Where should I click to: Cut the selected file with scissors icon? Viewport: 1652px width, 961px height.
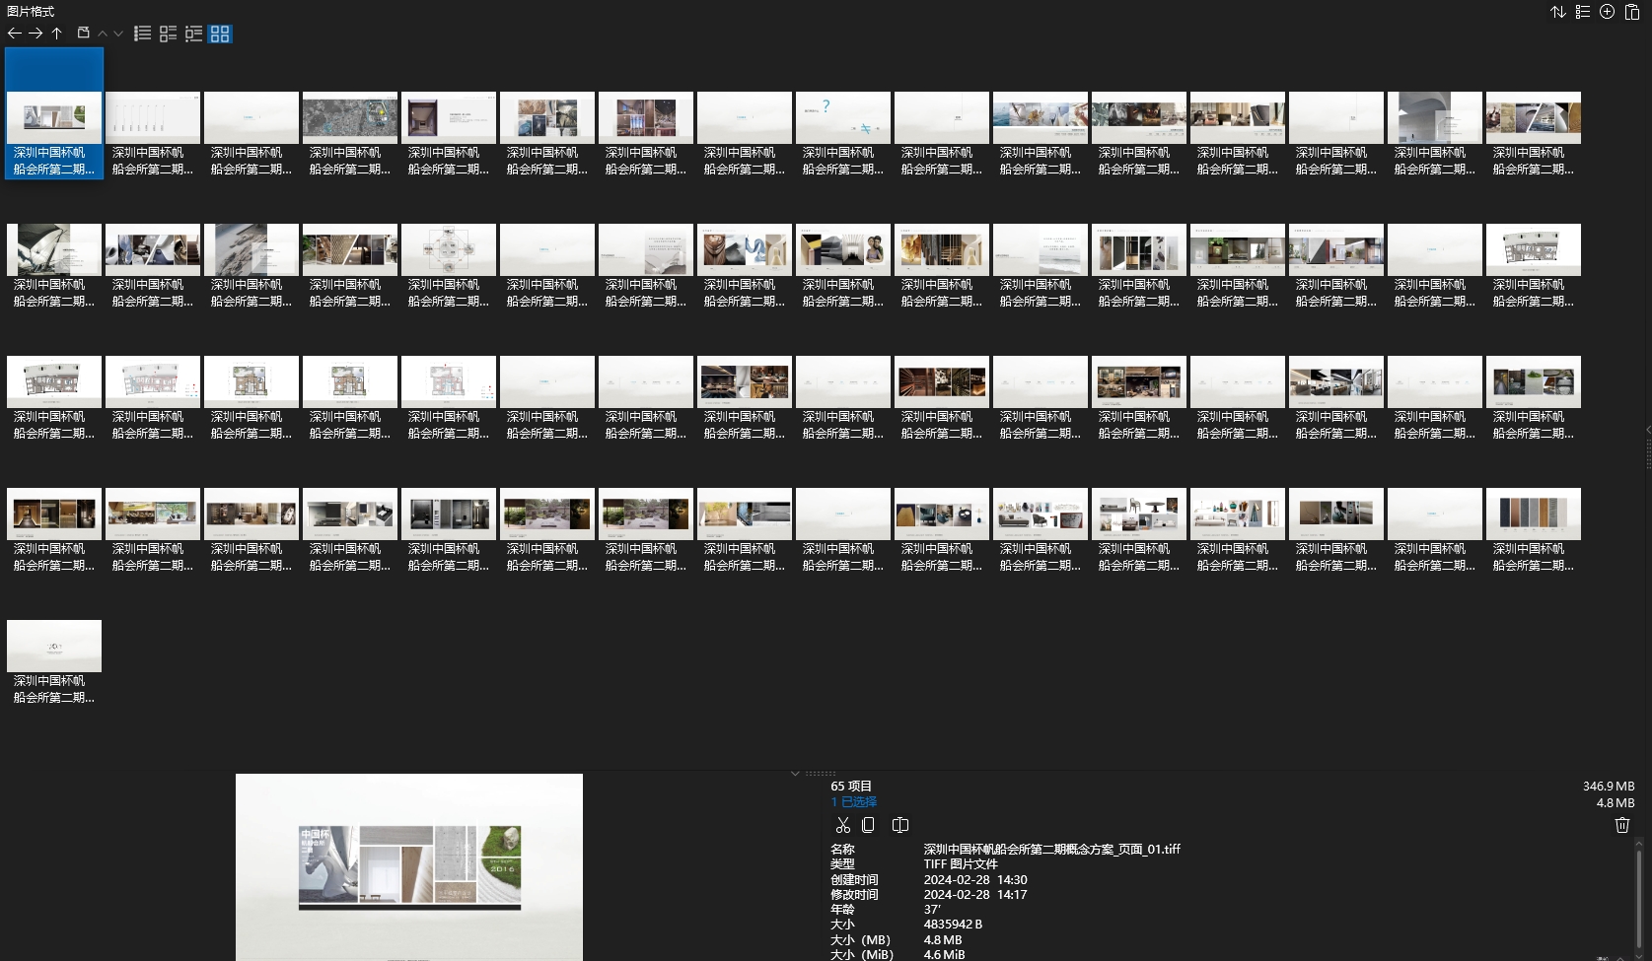coord(842,825)
